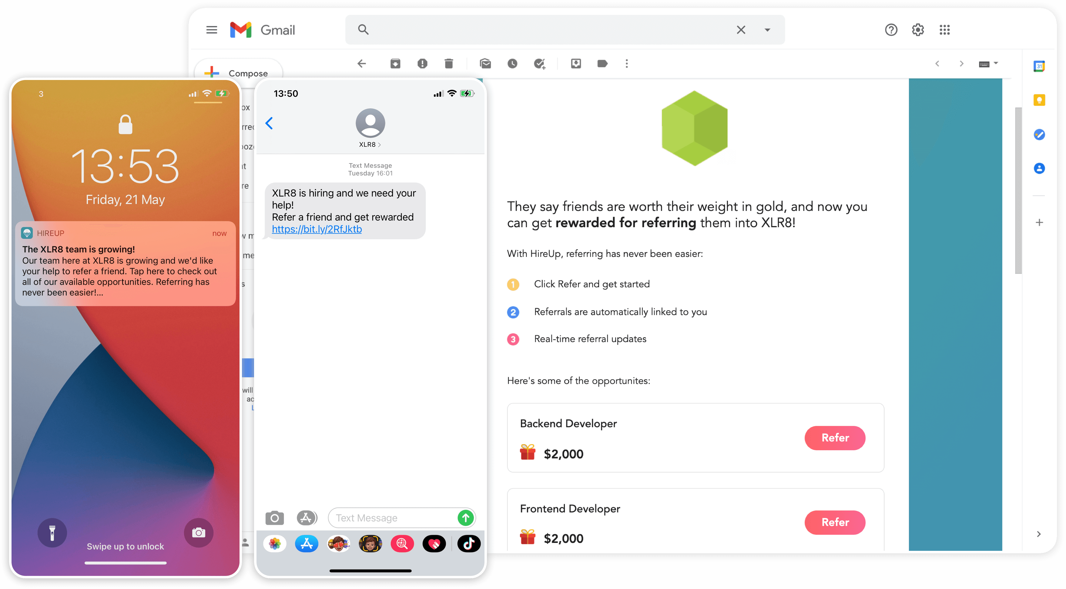Open Google apps grid launcher
1066x589 pixels.
click(x=944, y=30)
